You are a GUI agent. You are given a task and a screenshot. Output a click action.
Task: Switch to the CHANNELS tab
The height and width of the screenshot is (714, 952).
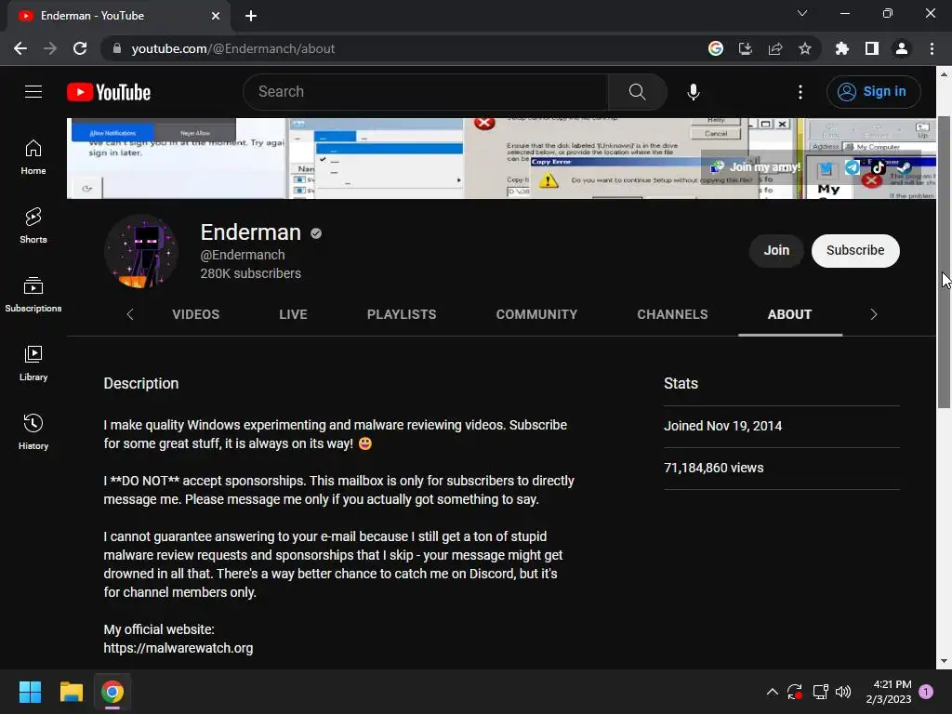click(x=672, y=314)
